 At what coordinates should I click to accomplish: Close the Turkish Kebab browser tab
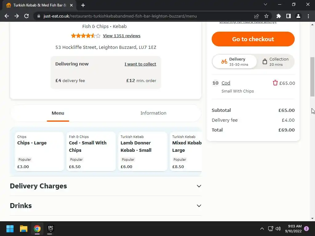[71, 5]
